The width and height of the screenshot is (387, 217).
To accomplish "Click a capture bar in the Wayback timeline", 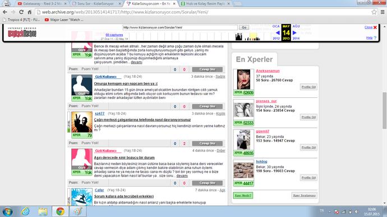I will point(239,37).
